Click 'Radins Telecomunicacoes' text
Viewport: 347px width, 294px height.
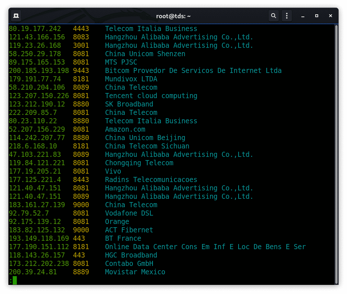tap(151, 180)
